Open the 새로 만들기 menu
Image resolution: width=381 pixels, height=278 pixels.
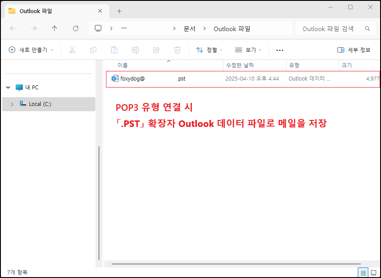(x=31, y=50)
